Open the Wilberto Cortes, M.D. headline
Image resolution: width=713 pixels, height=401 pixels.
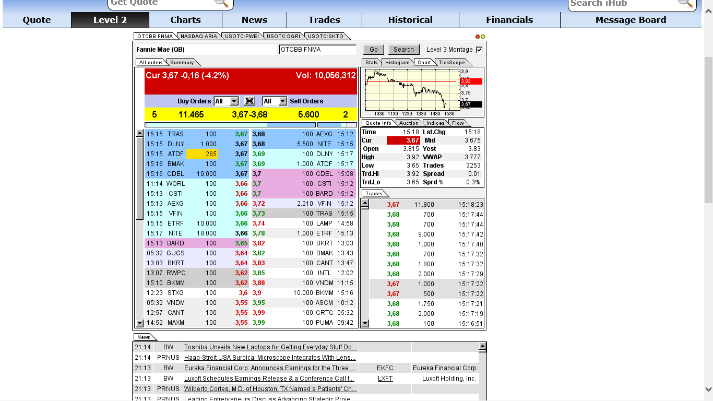270,389
